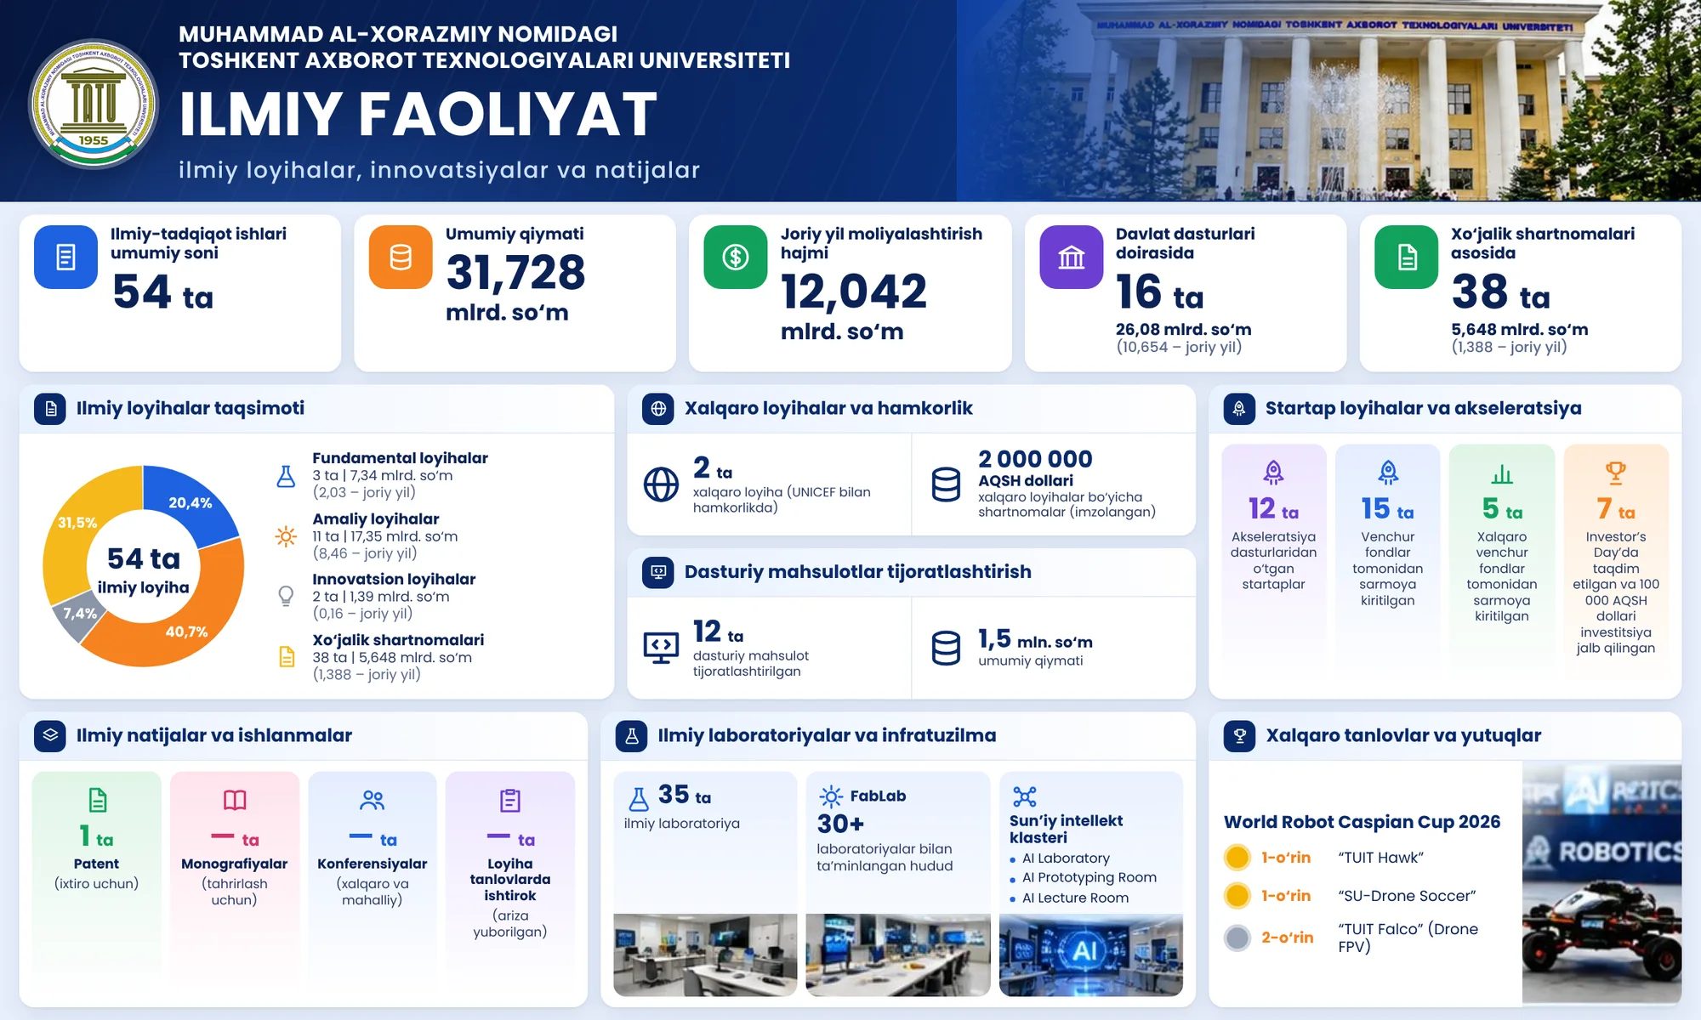The width and height of the screenshot is (1701, 1020).
Task: Click the TATU 1955 university logo
Action: pyautogui.click(x=94, y=104)
